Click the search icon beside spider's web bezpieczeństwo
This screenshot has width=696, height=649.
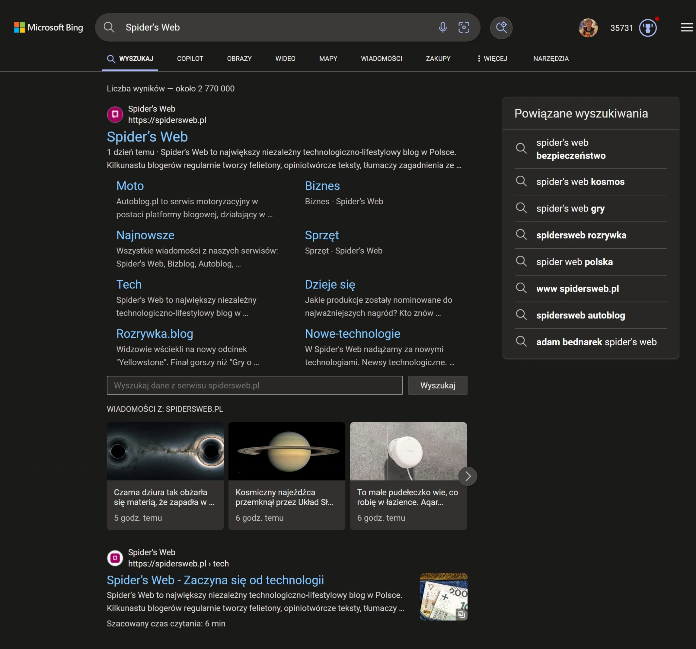tap(521, 148)
